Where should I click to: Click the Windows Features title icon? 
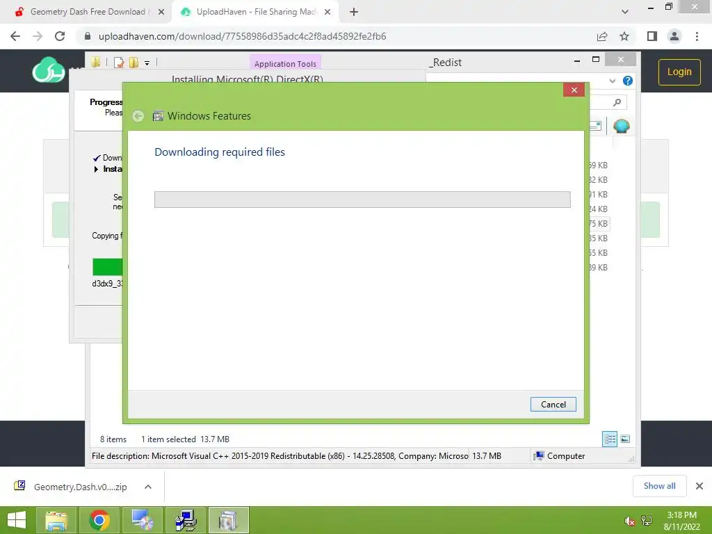(158, 116)
